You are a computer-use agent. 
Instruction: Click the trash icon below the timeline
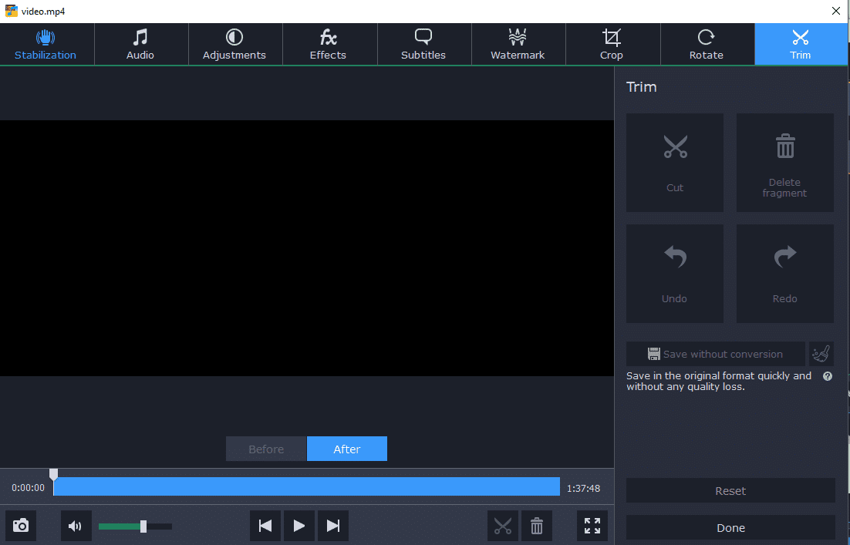(x=537, y=526)
